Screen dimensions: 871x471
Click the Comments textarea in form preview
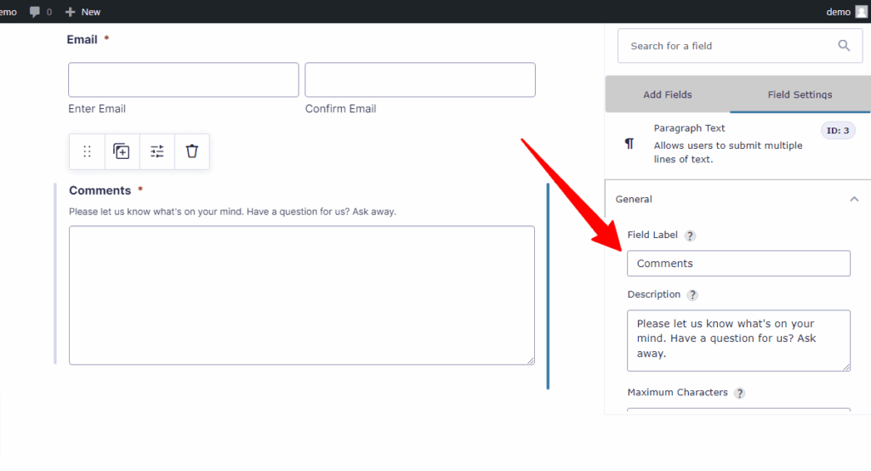[x=302, y=295]
